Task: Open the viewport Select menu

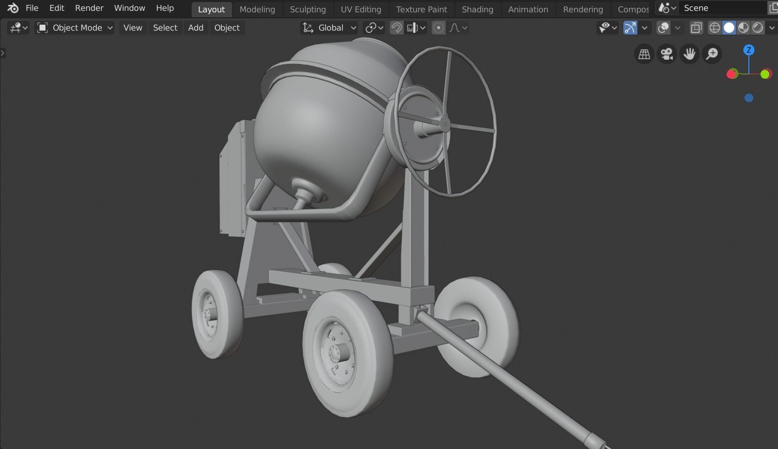Action: [165, 28]
